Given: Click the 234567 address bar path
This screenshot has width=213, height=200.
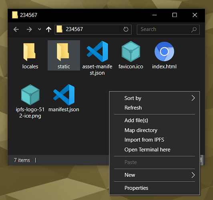Looking at the screenshot, I should 74,29.
